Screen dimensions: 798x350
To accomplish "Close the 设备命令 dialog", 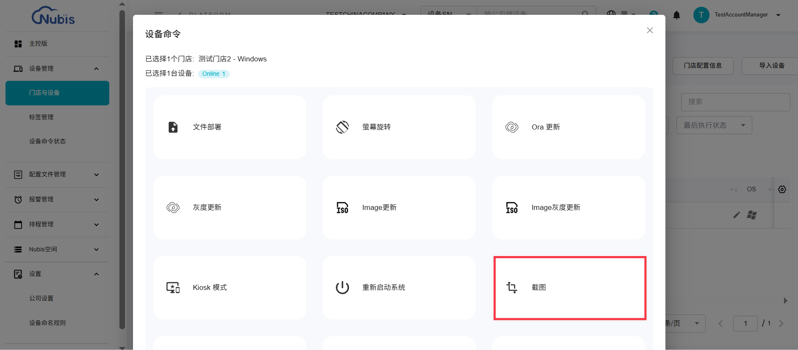I will [650, 30].
